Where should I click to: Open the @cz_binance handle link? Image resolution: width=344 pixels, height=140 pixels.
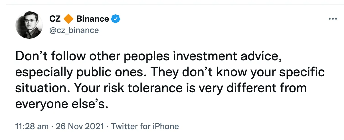74,30
